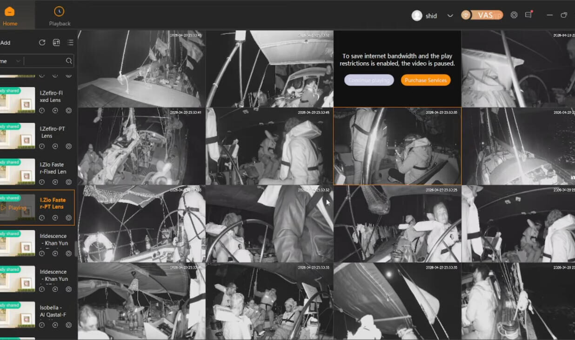Open settings gear in top bar
Screen dimensions: 575x340
[514, 15]
